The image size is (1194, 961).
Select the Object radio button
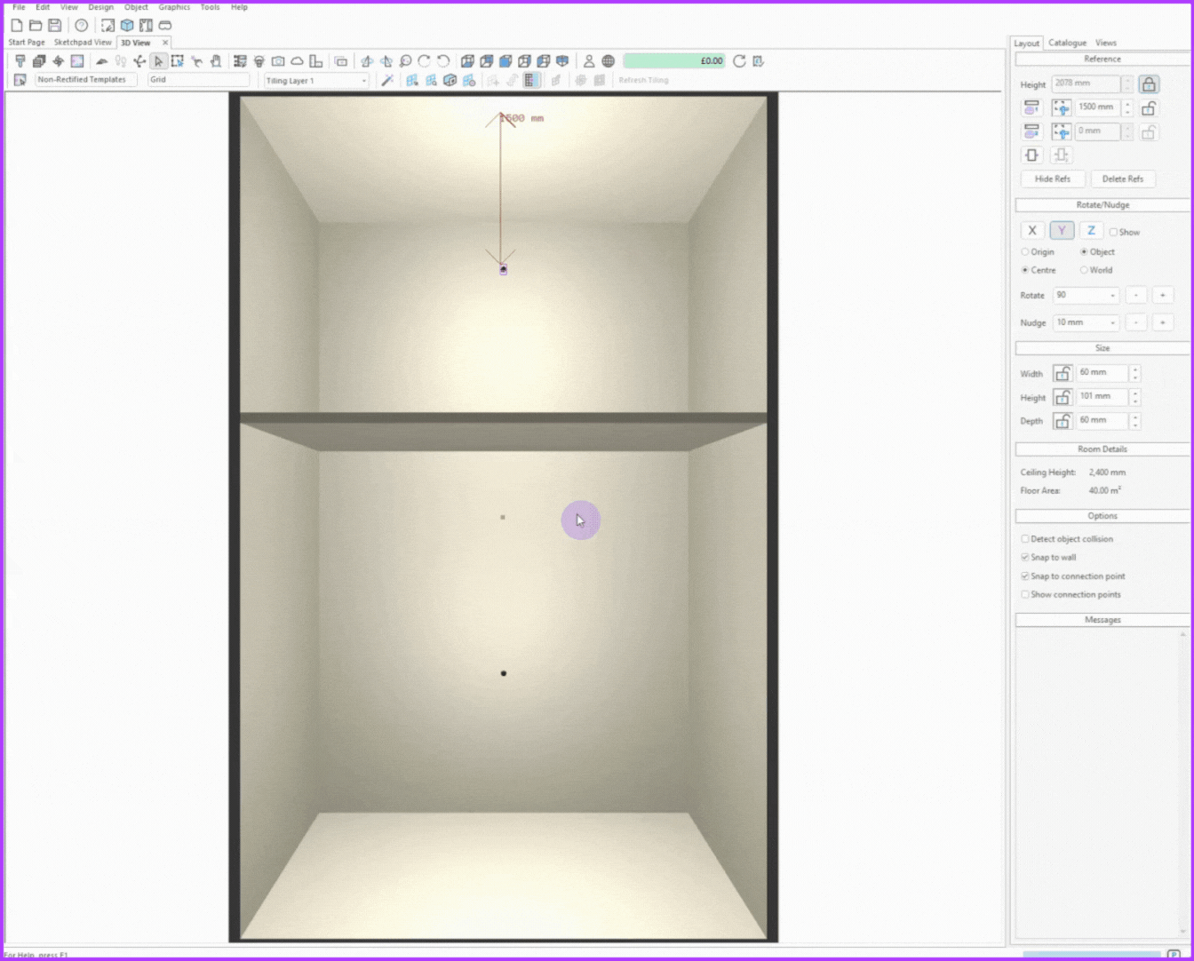1084,252
